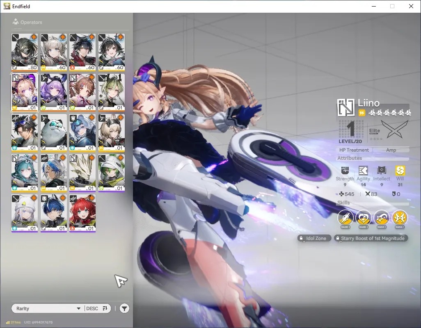The image size is (421, 328).
Task: Click the Will attribute icon
Action: (x=400, y=171)
